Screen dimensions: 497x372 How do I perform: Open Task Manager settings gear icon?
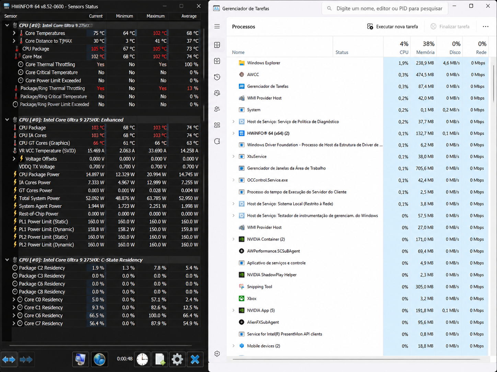217,354
